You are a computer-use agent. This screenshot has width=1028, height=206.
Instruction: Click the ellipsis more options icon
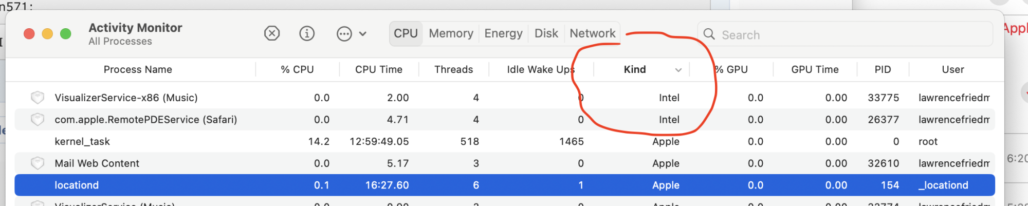(344, 34)
